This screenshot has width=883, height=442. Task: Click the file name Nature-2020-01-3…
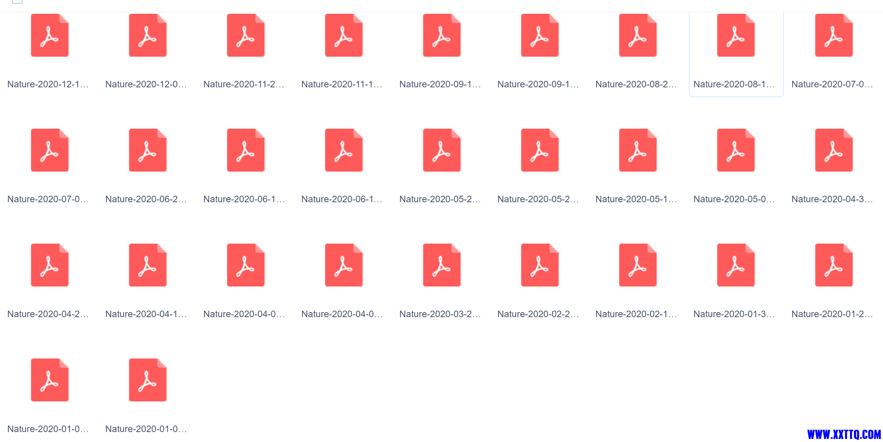[x=734, y=314]
